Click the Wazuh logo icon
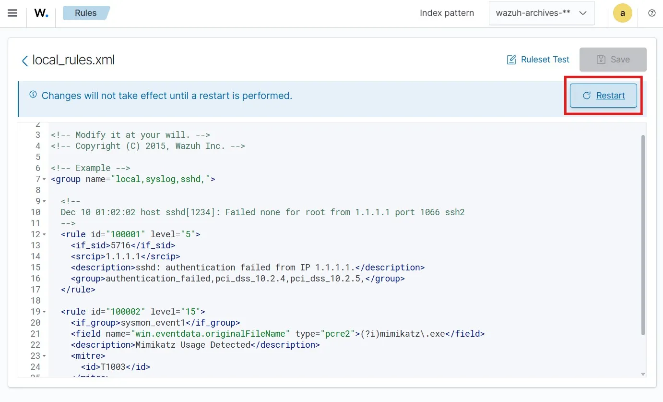The height and width of the screenshot is (402, 663). tap(41, 13)
